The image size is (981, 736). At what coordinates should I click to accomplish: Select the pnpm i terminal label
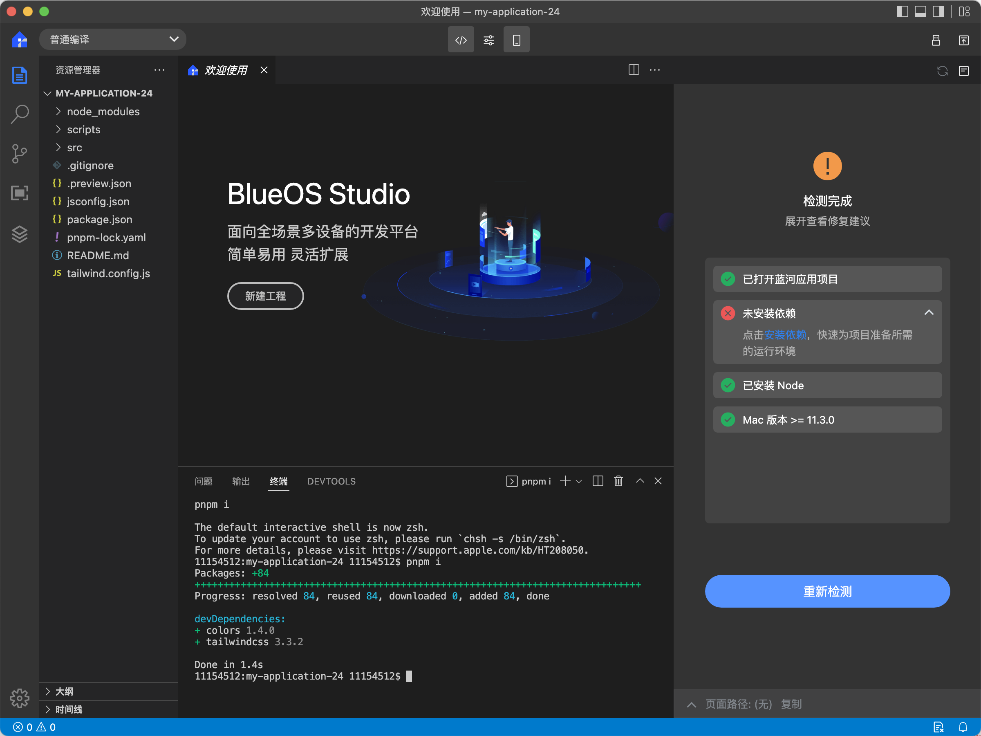tap(529, 481)
